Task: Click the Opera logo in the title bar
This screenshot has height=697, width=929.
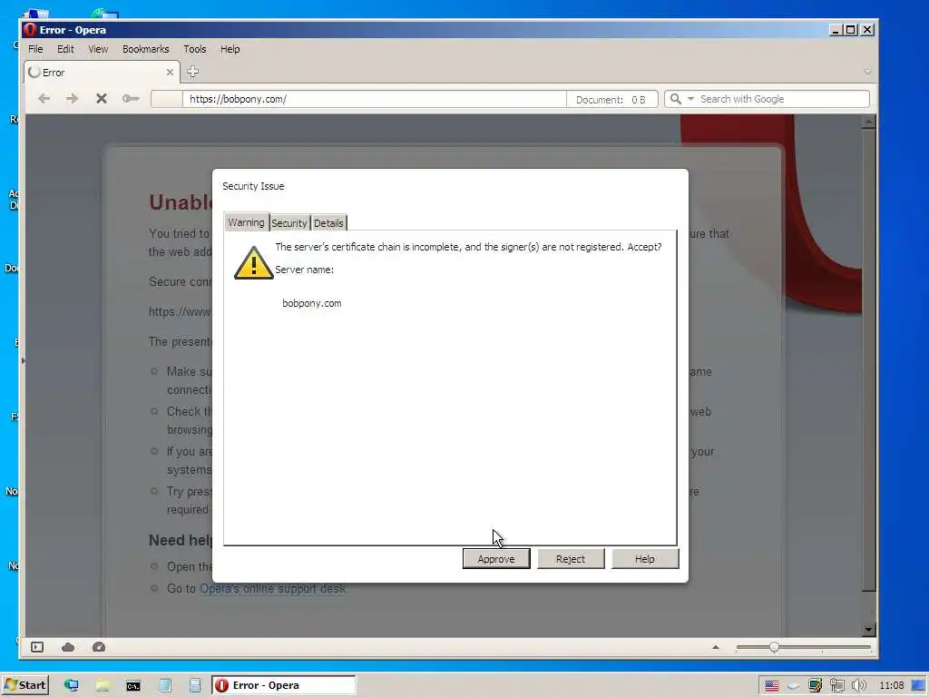Action: click(x=31, y=30)
